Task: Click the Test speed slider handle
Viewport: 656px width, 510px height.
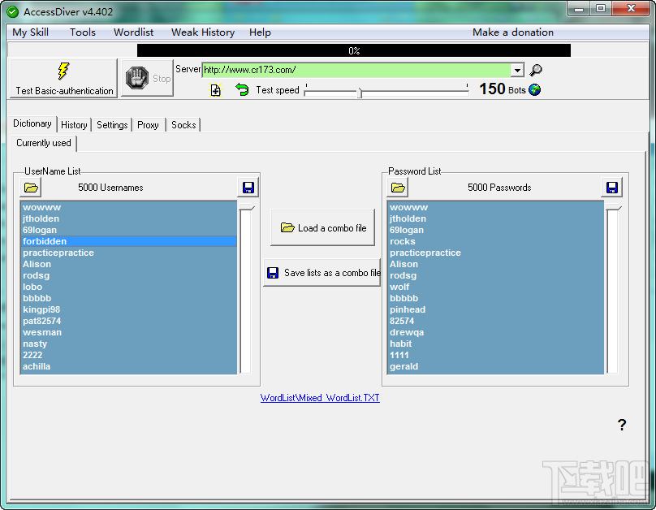Action: click(x=360, y=93)
